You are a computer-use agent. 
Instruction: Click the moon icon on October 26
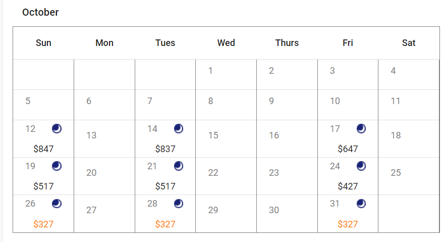57,204
